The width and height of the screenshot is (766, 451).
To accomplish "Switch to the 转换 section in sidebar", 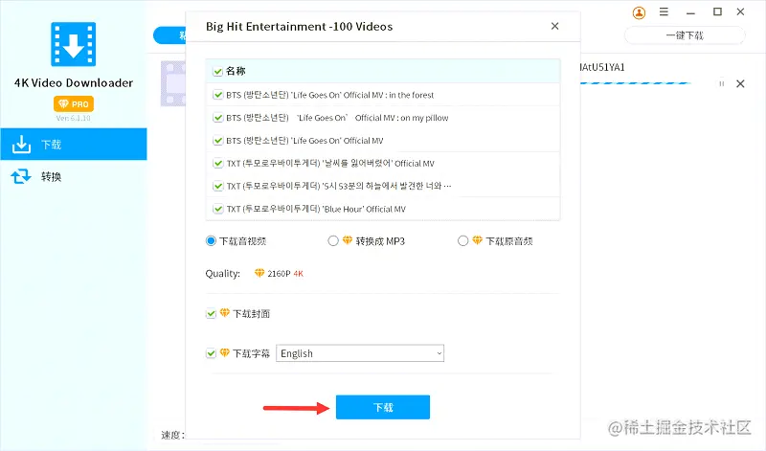I will click(74, 176).
